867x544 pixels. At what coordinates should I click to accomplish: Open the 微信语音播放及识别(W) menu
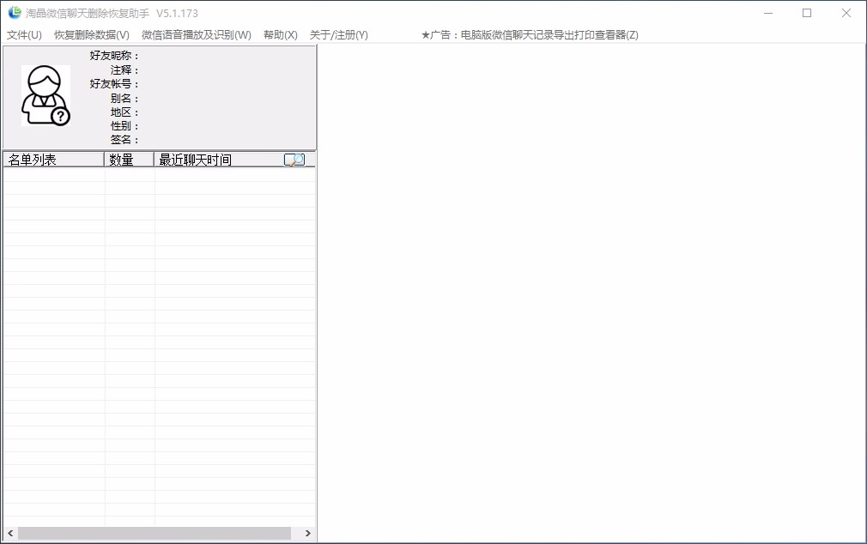click(197, 35)
